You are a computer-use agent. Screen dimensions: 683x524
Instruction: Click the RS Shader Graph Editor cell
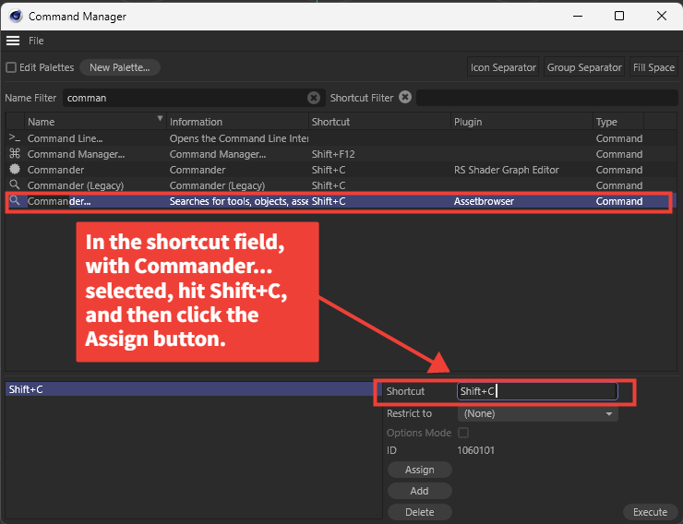point(506,170)
